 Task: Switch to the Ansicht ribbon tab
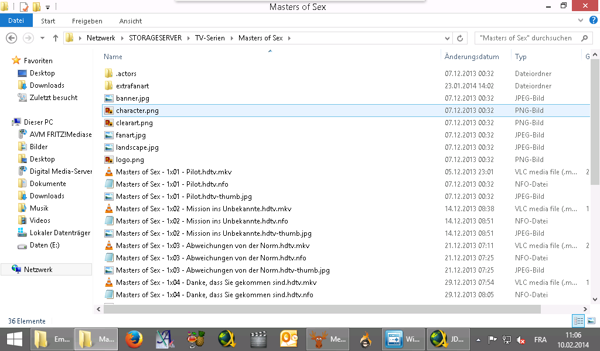[130, 21]
